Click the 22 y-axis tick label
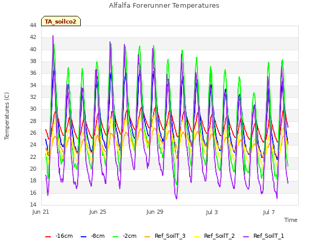The height and width of the screenshot is (246, 329). 33,157
